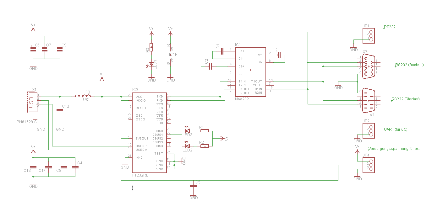Click the 3V3OUT pin label
Image resolution: width=443 pixels, height=222 pixels.
point(142,138)
